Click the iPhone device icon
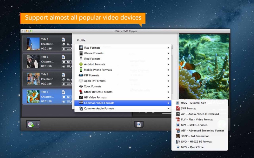Screen dimensions: 254x158 coord(81,53)
